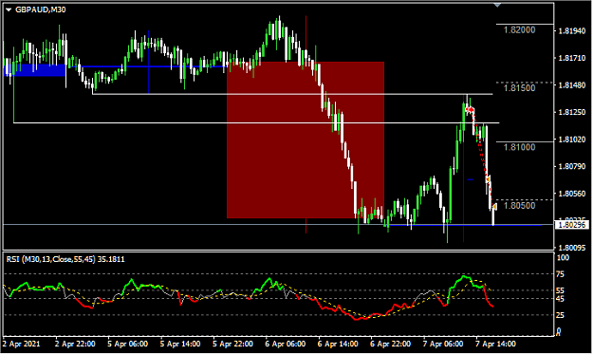The width and height of the screenshot is (593, 354).
Task: Click the 2 Apr 22:00 time label
Action: (75, 345)
